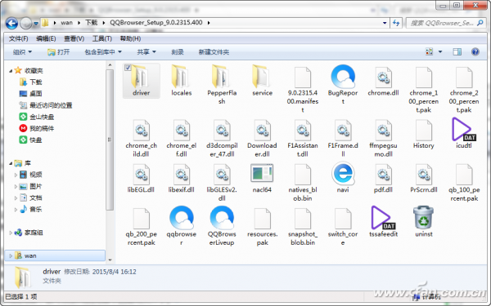Screen dimensions: 491x306
Task: Select 我的稿件 in favorites
Action: pyautogui.click(x=37, y=128)
